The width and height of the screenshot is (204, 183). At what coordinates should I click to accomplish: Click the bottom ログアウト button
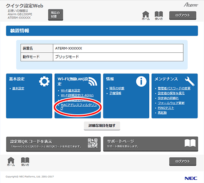(x=183, y=161)
